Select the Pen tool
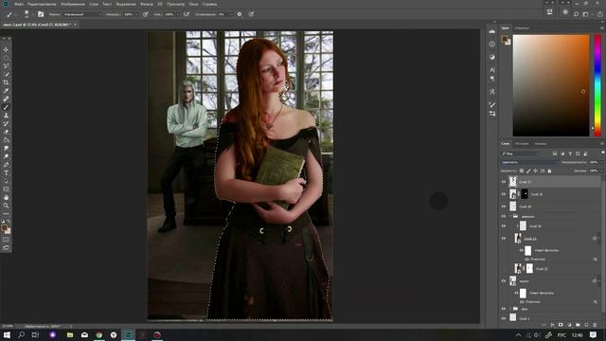 click(x=6, y=165)
